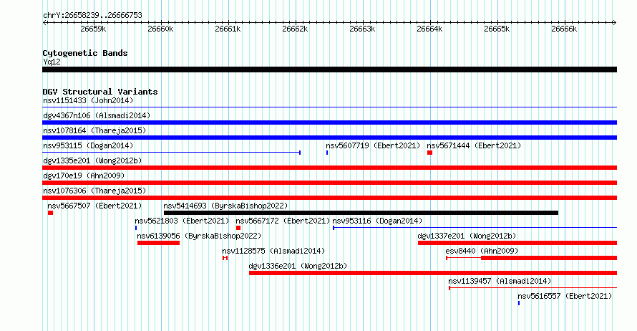Click the dgv1335e201 (Wong2012b) label

[x=92, y=160]
